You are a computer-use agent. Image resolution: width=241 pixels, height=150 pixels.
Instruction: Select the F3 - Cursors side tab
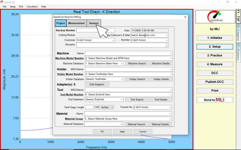[238, 52]
